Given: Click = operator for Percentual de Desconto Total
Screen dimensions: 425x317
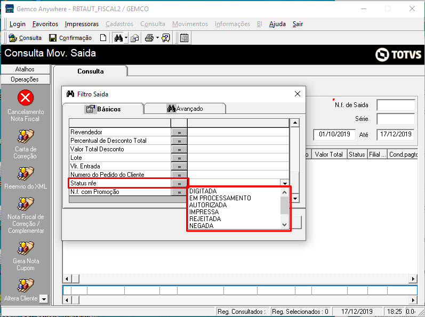Looking at the screenshot, I should (179, 141).
